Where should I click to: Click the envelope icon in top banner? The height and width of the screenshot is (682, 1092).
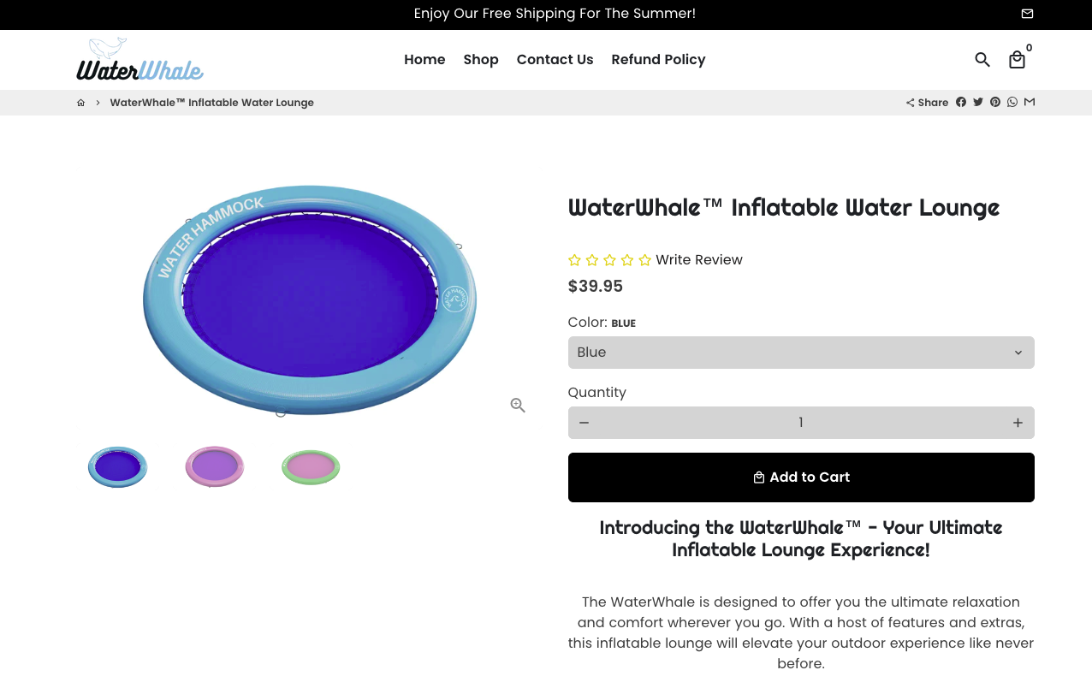point(1027,14)
